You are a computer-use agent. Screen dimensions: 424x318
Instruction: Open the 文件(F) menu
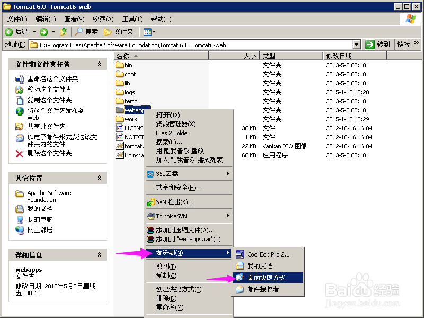pyautogui.click(x=17, y=19)
